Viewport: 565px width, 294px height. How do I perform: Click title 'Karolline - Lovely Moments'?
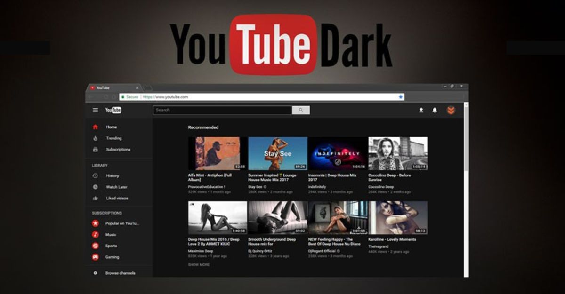point(392,239)
